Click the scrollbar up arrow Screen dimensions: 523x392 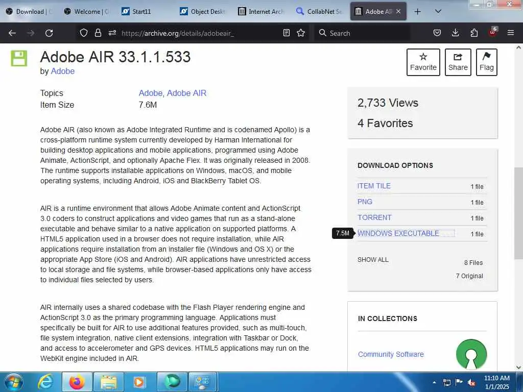pyautogui.click(x=518, y=47)
